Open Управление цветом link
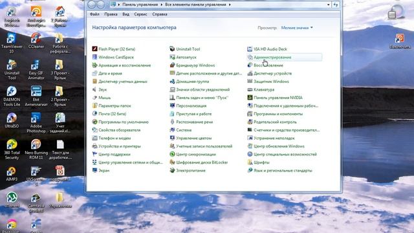The width and height of the screenshot is (414, 233). tap(194, 138)
